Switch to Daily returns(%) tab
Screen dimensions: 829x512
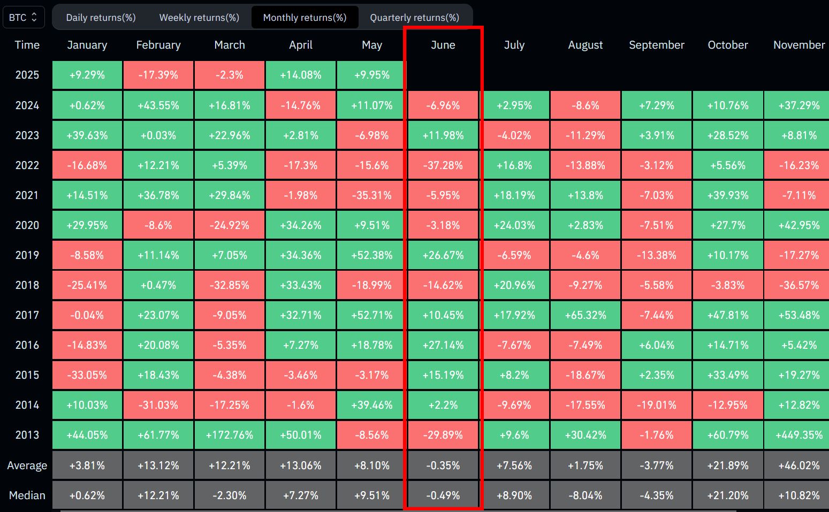point(101,18)
